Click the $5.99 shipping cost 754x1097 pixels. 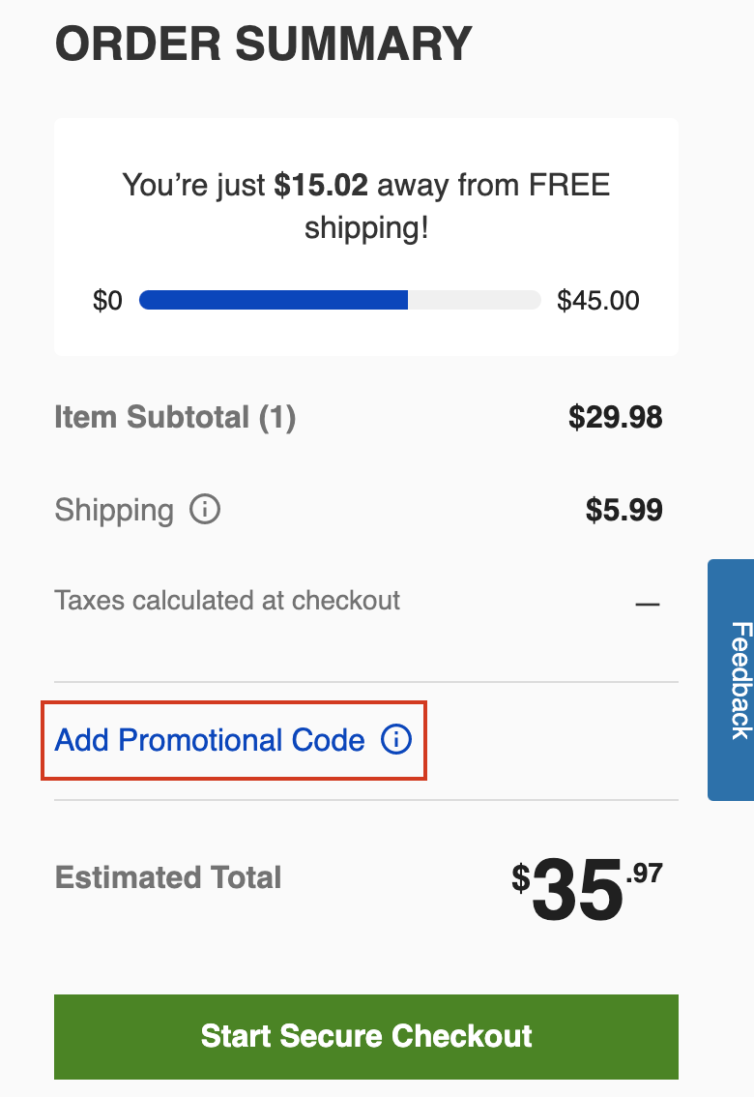click(x=623, y=510)
